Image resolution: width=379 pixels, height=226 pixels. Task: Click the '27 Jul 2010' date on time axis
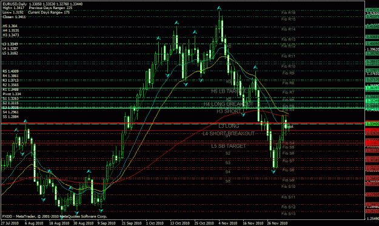click(10, 224)
